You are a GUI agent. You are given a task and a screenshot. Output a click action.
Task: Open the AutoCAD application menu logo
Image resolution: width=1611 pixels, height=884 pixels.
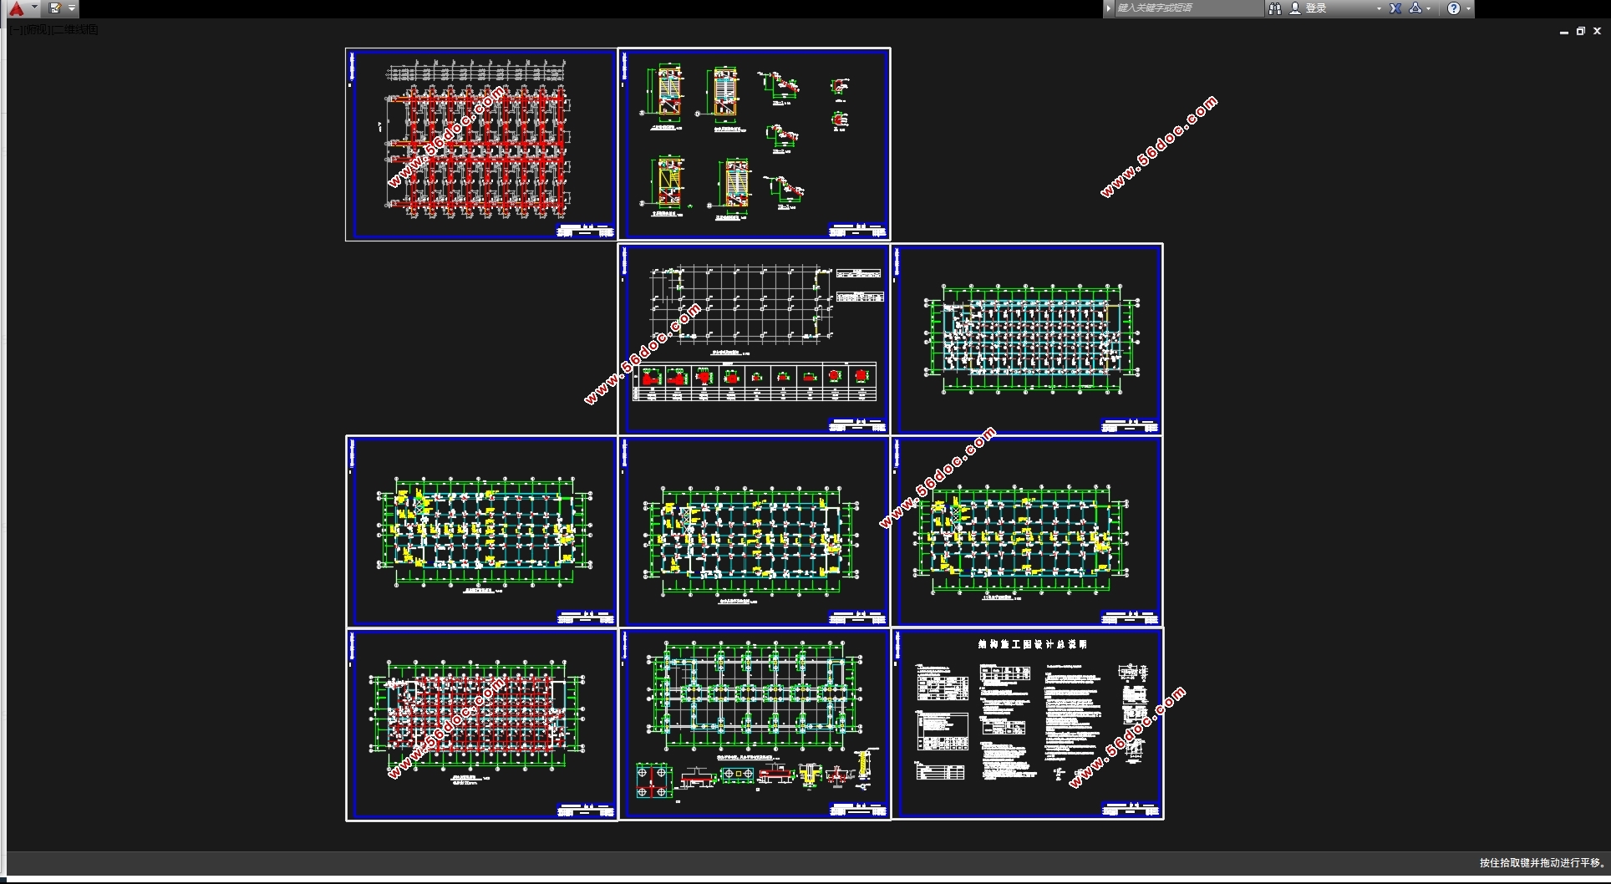pos(16,8)
